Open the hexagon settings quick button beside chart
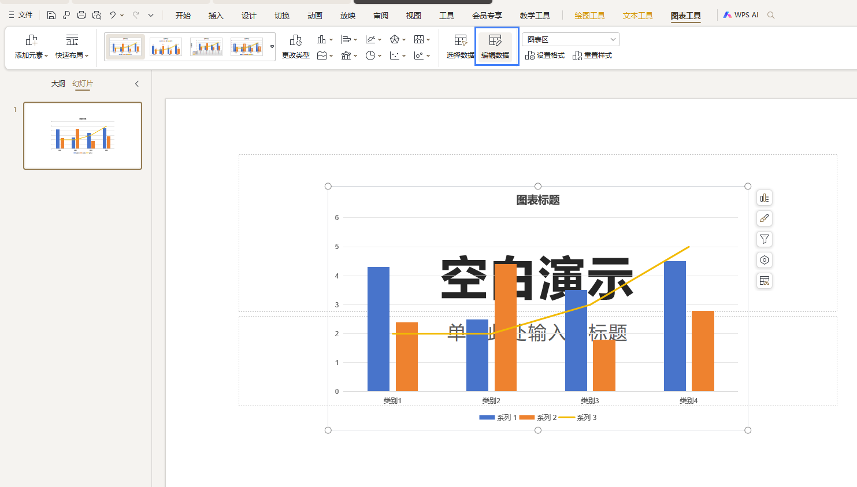Screen dimensions: 857x487 coord(765,260)
